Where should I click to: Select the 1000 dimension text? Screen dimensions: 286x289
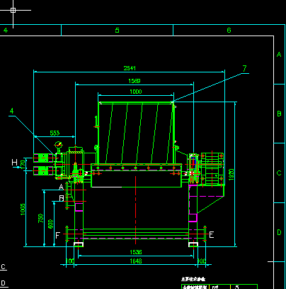pyautogui.click(x=136, y=92)
